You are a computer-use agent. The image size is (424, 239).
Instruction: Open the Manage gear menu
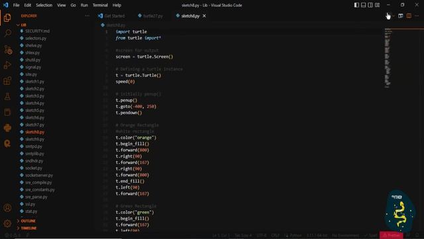point(7,223)
